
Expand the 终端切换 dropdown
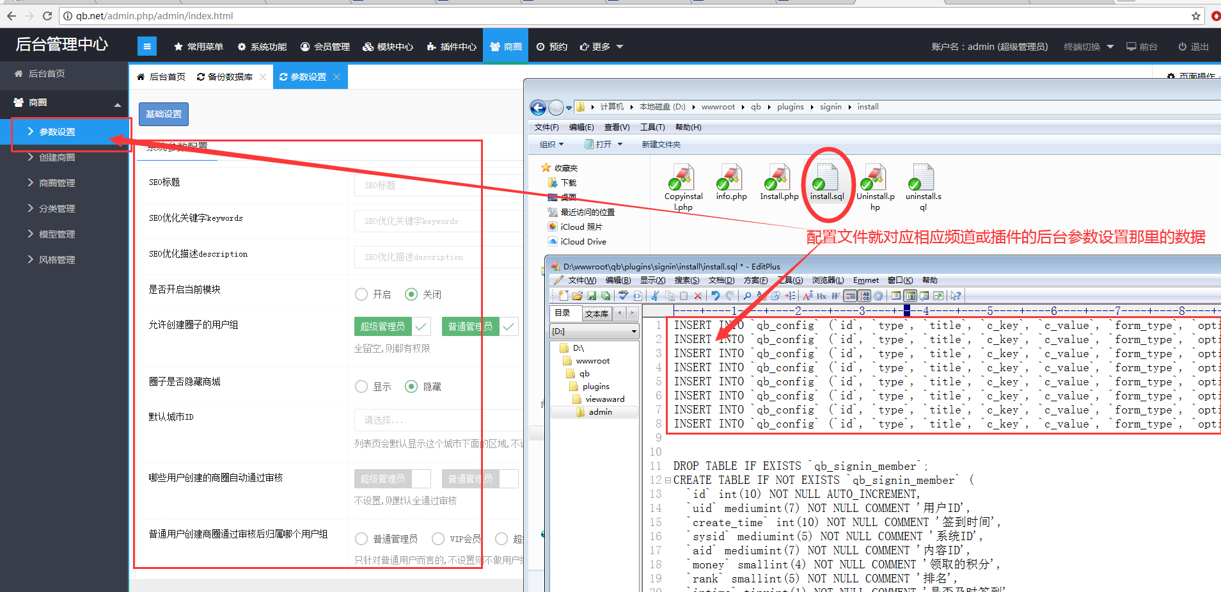click(x=1089, y=47)
